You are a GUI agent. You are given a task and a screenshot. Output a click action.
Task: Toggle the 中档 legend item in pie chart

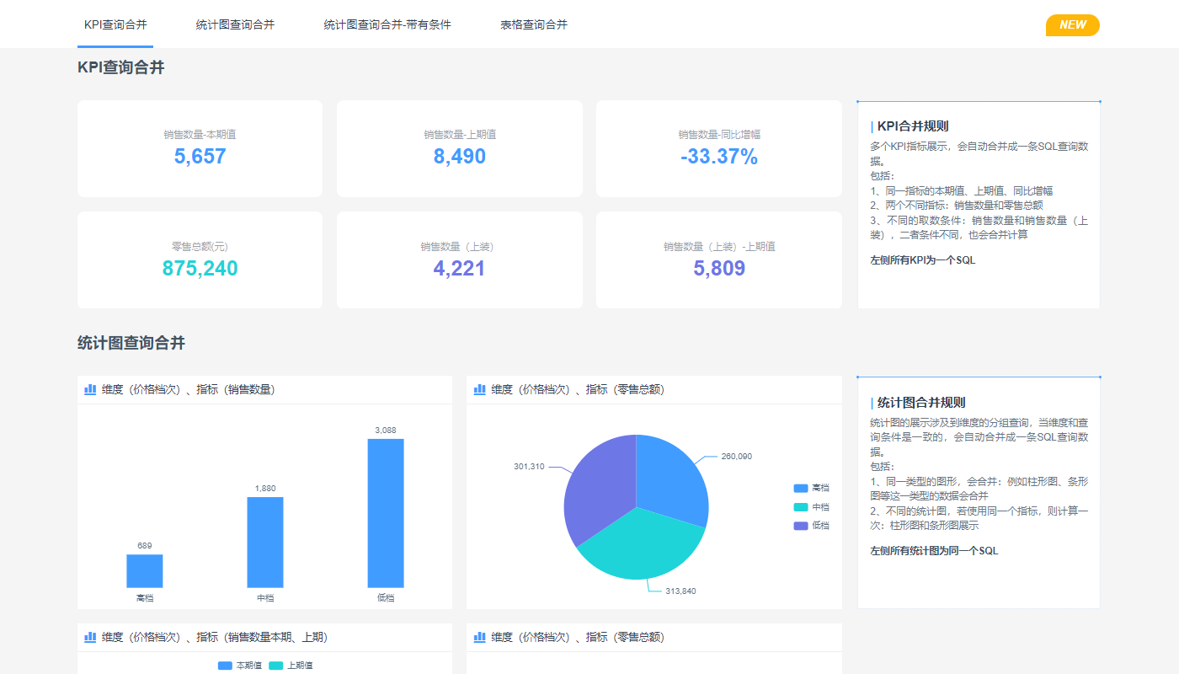click(x=812, y=507)
